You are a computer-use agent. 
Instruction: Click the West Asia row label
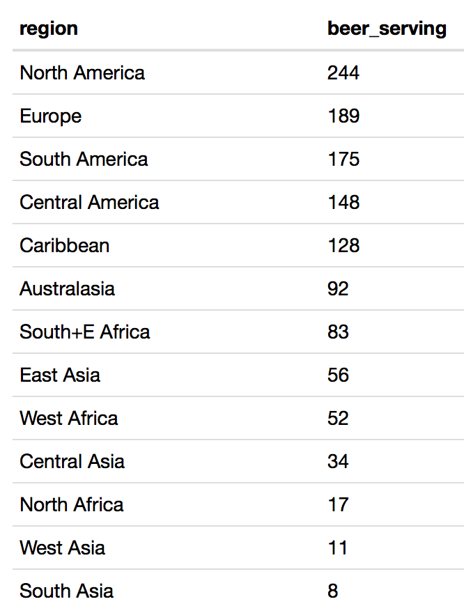63,548
